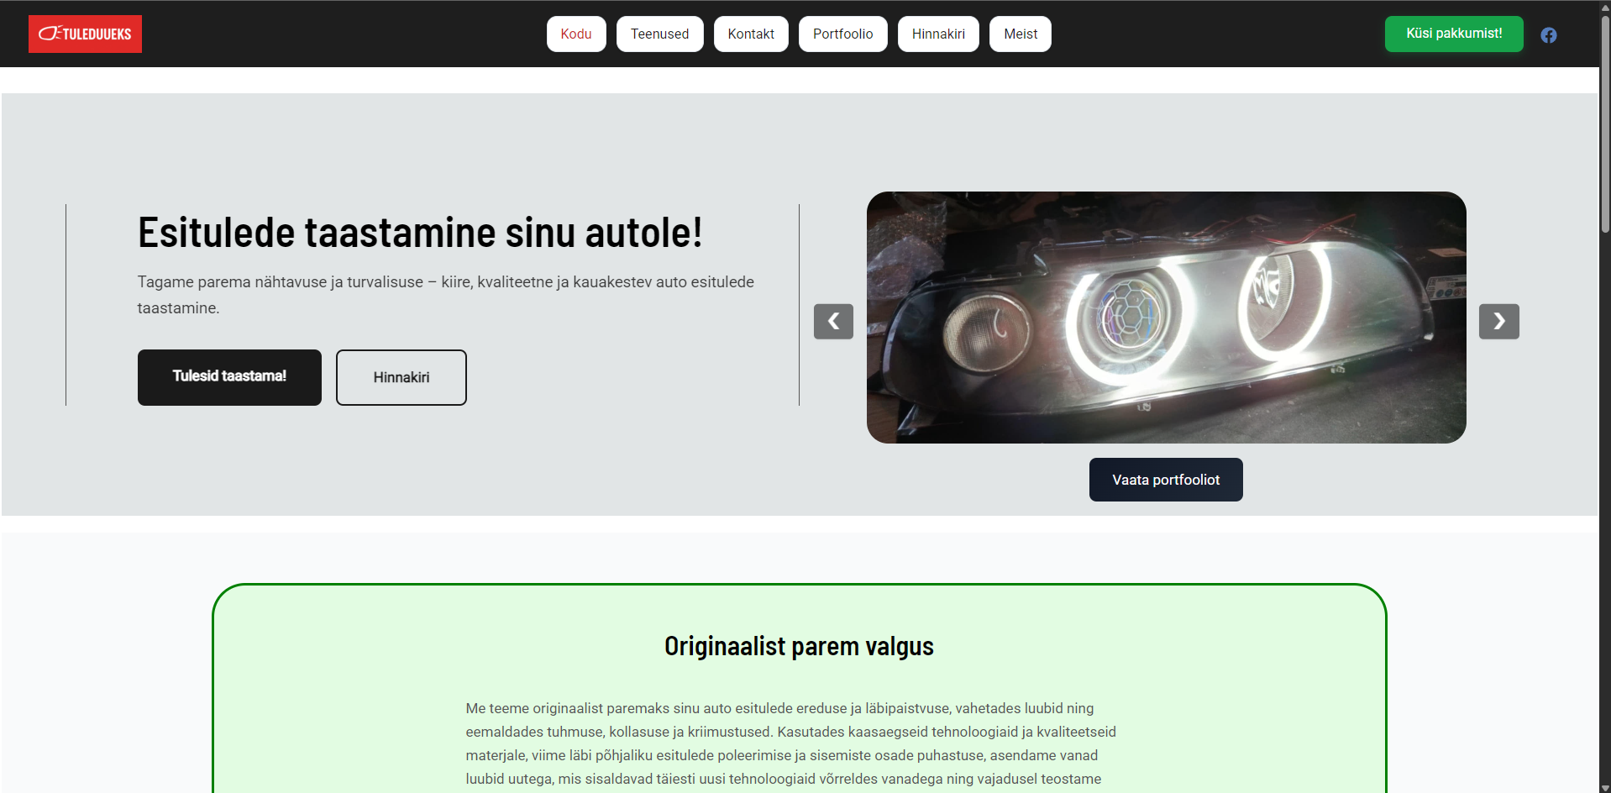Click the Esitulede taastamine sinu autole! heading
The width and height of the screenshot is (1611, 793).
click(420, 233)
